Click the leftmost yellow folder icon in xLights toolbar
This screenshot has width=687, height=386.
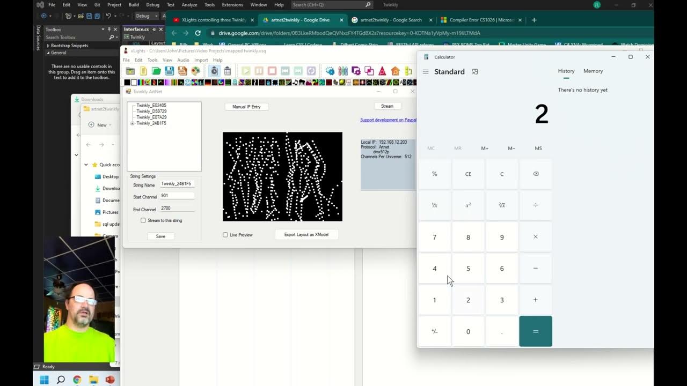point(130,71)
